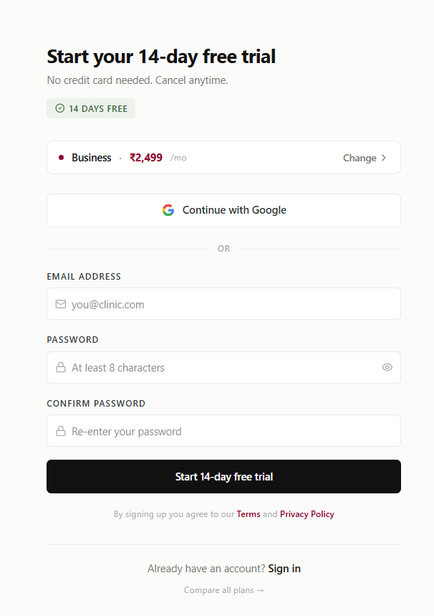This screenshot has width=434, height=616.
Task: Go to Sign in page
Action: pyautogui.click(x=284, y=569)
